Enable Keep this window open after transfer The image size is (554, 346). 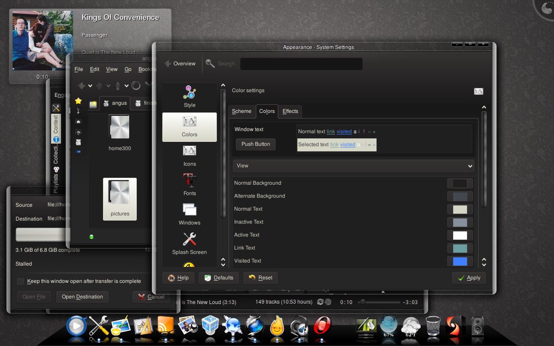click(21, 282)
